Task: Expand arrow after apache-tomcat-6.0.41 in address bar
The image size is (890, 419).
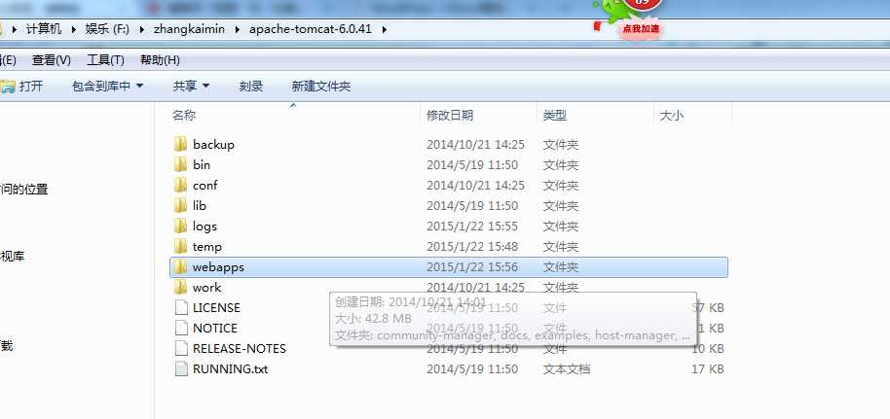Action: (x=385, y=29)
